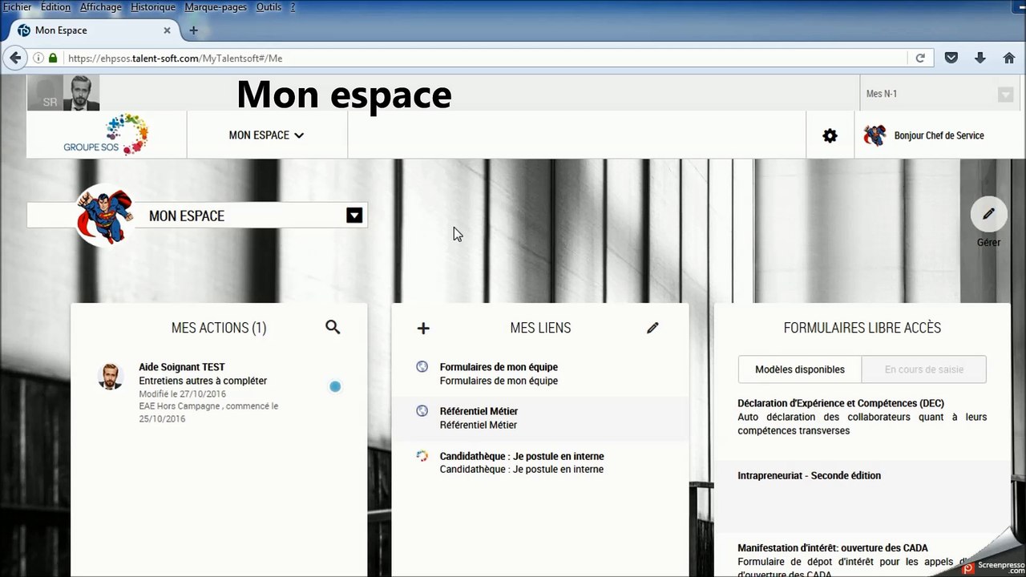Search in Mes Actions with magnifier
1026x577 pixels.
pos(333,327)
